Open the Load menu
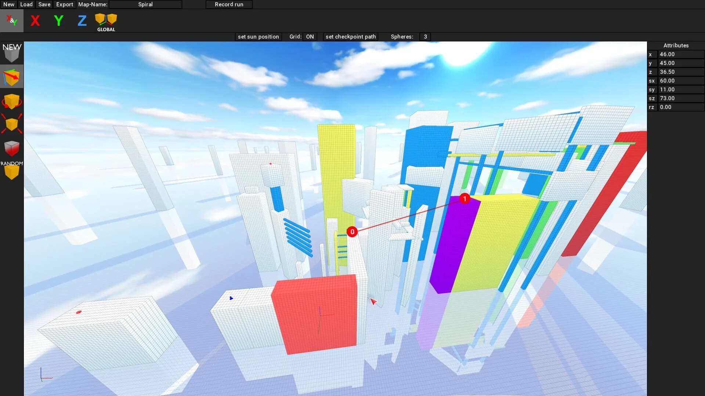Viewport: 705px width, 396px height. (x=26, y=4)
